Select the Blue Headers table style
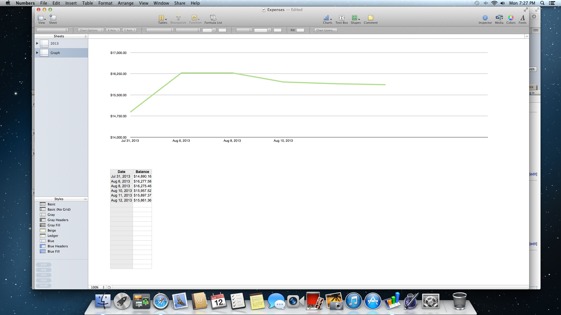 pyautogui.click(x=58, y=246)
